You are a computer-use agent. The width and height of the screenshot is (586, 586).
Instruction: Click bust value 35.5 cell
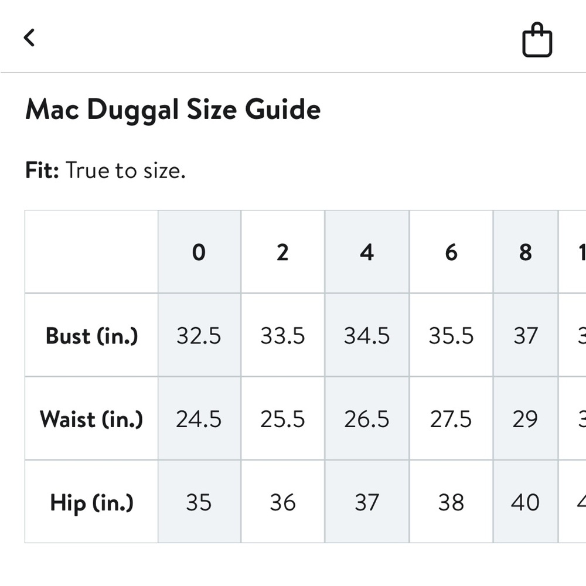451,335
